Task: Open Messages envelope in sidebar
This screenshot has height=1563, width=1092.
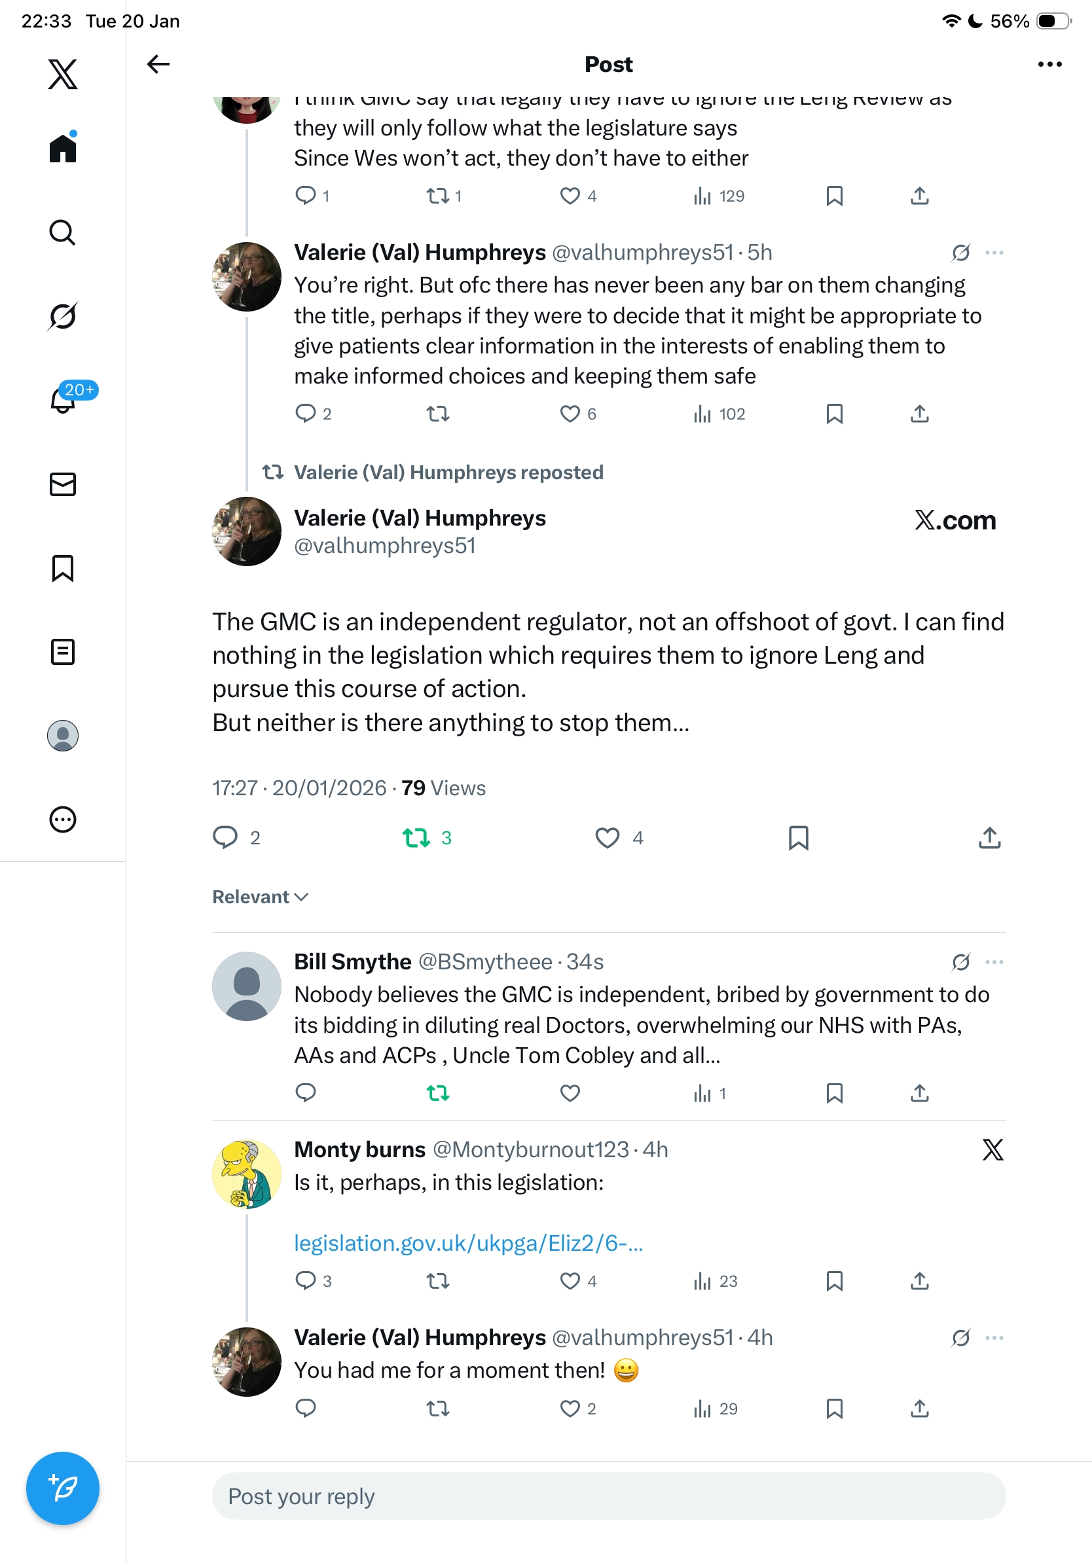Action: (x=63, y=485)
